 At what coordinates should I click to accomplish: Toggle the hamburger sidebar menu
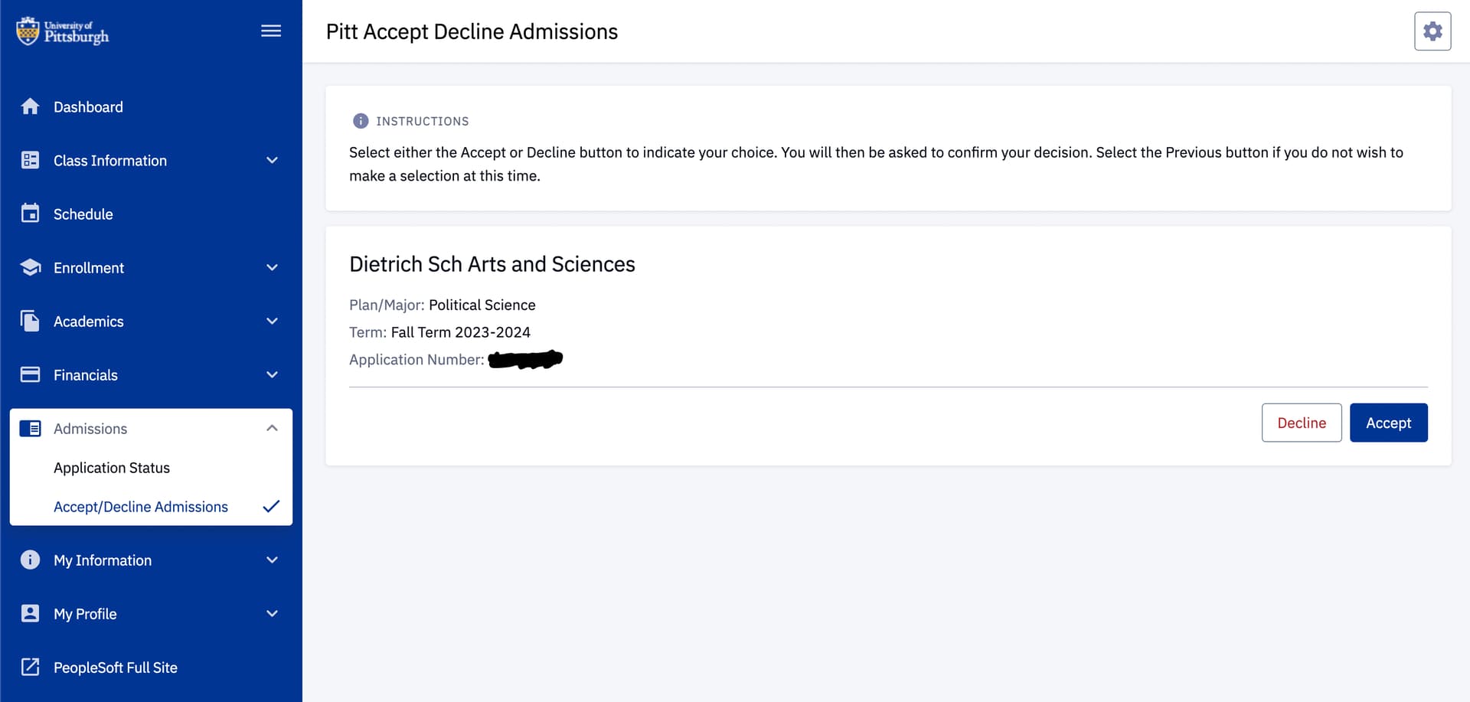pos(271,31)
